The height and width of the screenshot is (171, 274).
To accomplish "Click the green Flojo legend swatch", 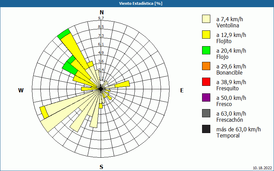I will point(206,50).
